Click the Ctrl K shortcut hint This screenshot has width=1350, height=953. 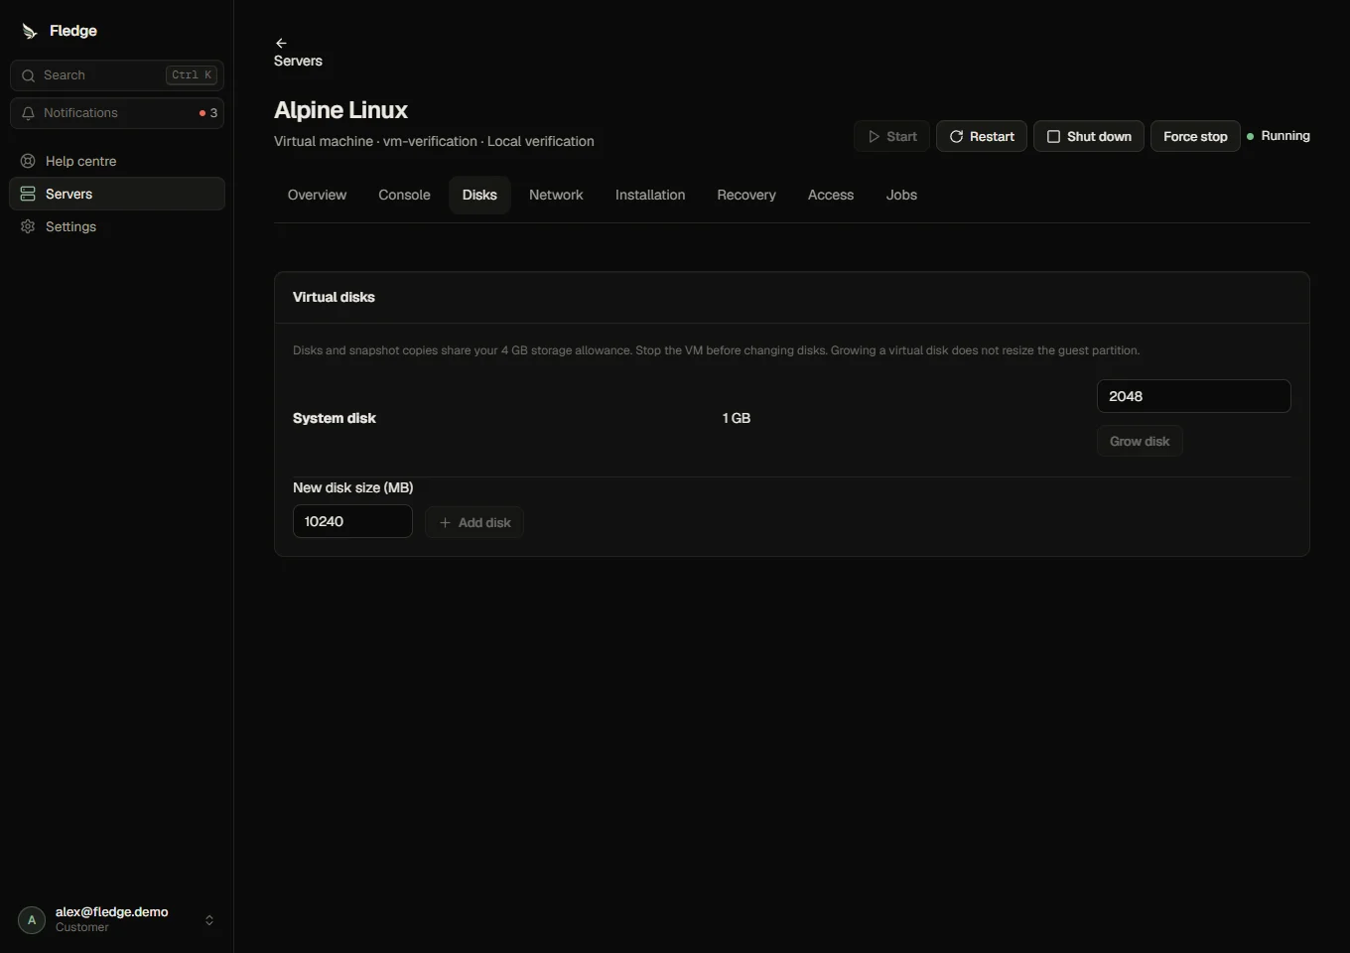pos(192,75)
